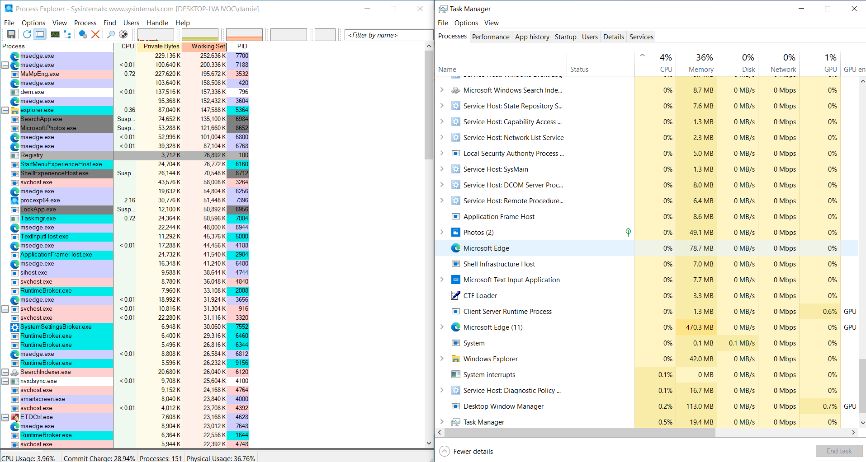Viewport: 866px width, 462px height.
Task: Collapse the SearchIndexer.exe tree node
Action: coord(5,372)
